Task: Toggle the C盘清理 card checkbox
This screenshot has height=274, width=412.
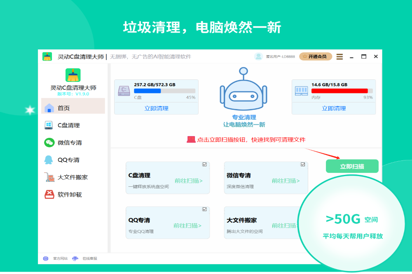Action: (x=205, y=164)
